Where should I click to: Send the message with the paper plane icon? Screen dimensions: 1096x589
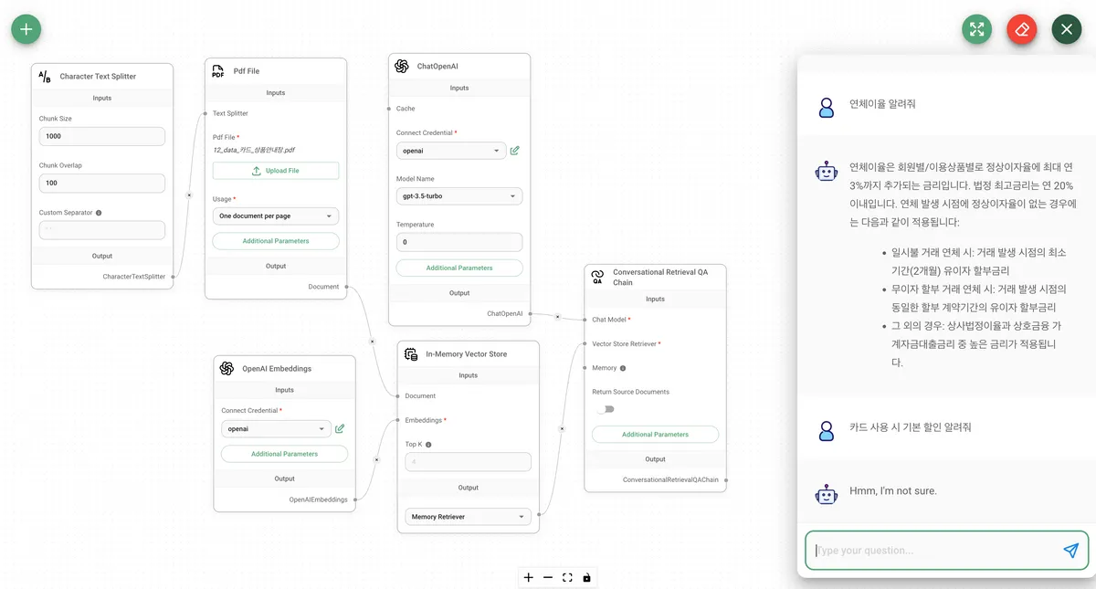(x=1070, y=551)
